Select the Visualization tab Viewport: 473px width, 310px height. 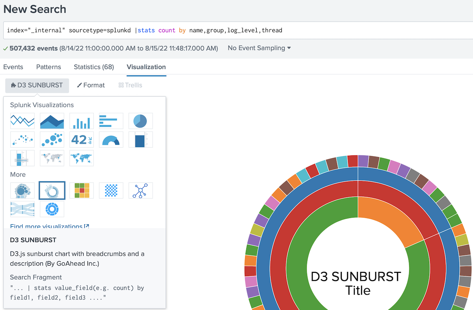pyautogui.click(x=146, y=67)
